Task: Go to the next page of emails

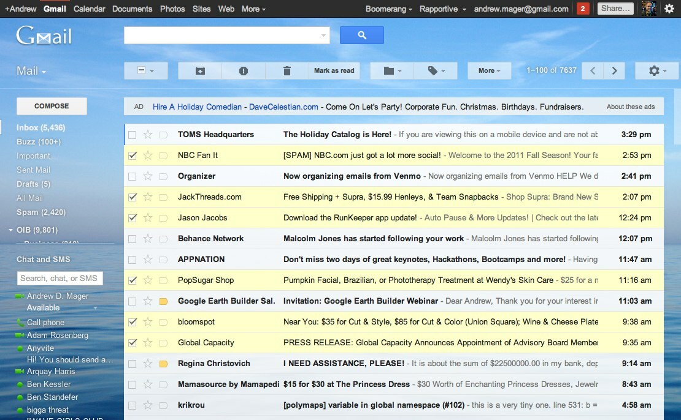Action: coord(614,70)
